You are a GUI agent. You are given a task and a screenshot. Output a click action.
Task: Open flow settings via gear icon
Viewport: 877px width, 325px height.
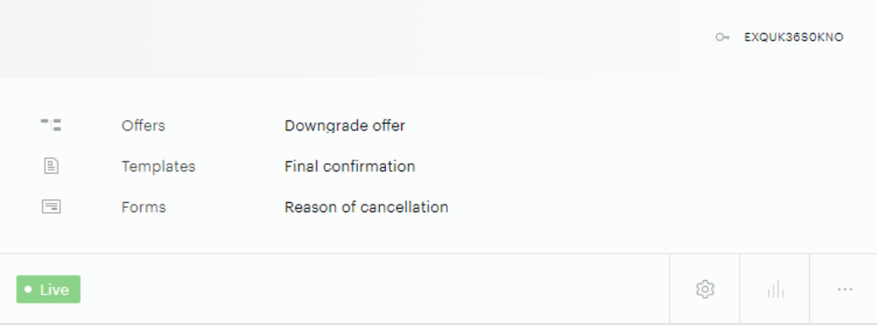pos(705,289)
